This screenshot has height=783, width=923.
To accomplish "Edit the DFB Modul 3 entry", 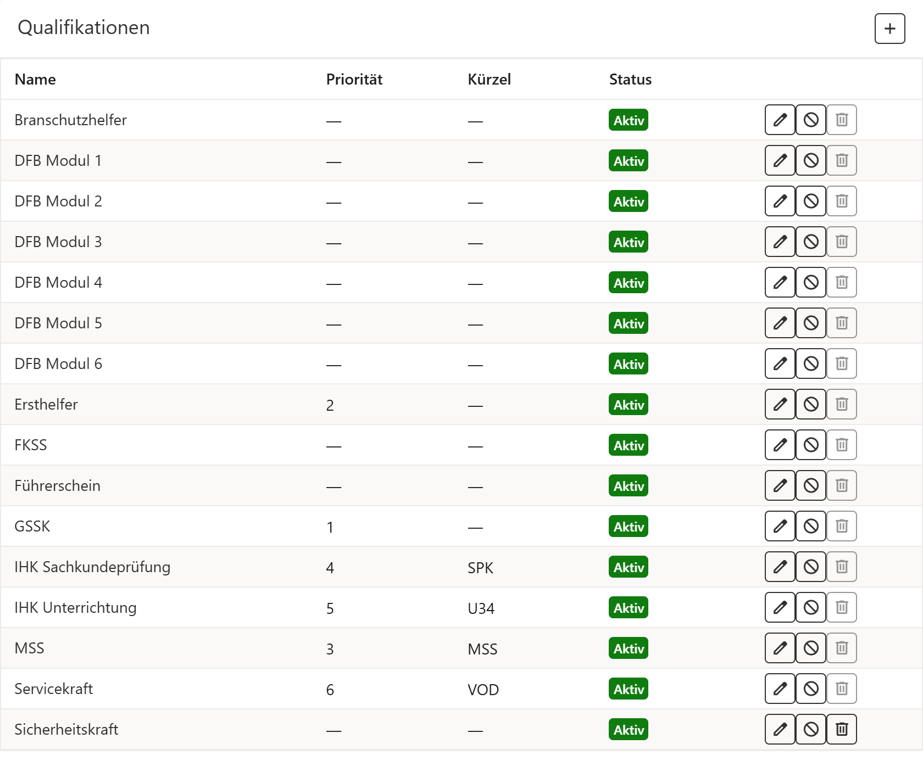I will [780, 242].
